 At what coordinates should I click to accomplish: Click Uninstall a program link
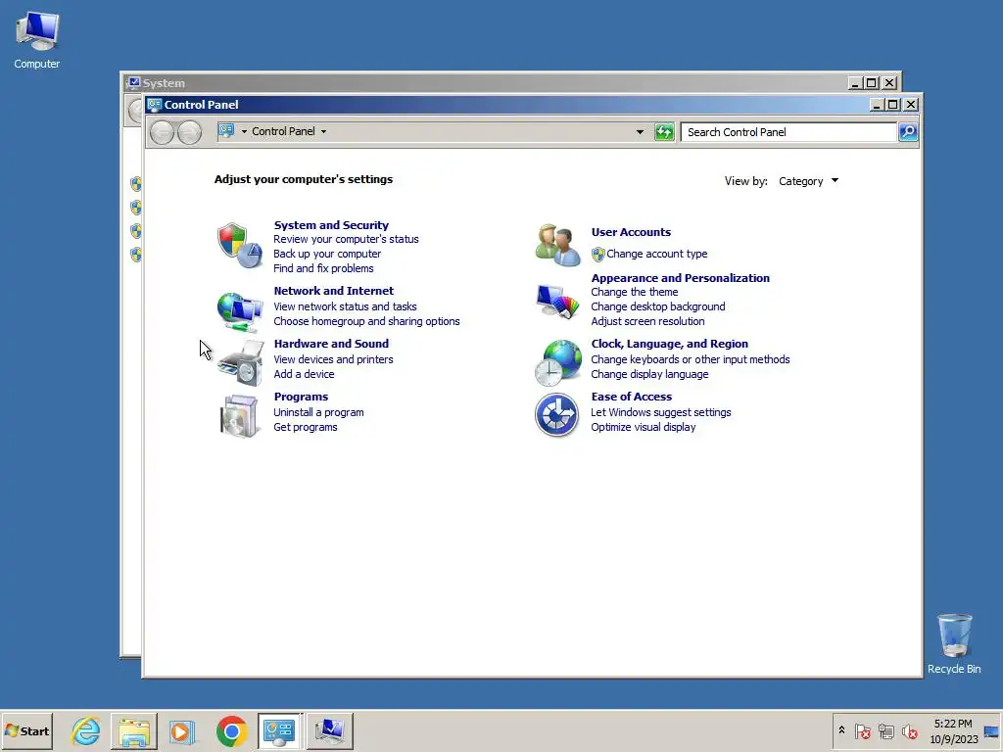318,413
